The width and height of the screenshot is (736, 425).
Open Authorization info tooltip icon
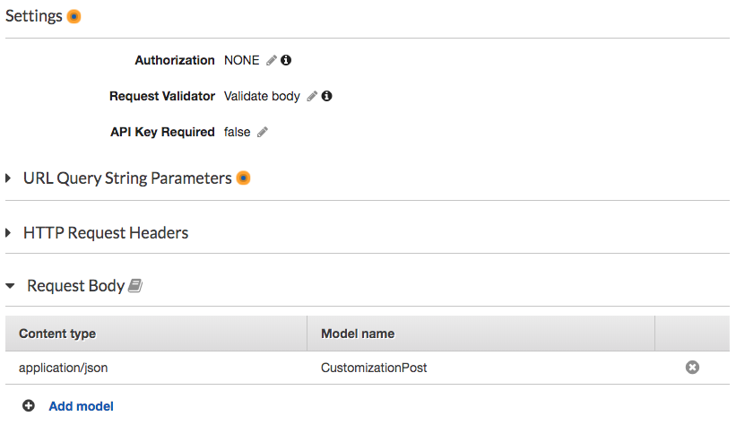[x=286, y=60]
